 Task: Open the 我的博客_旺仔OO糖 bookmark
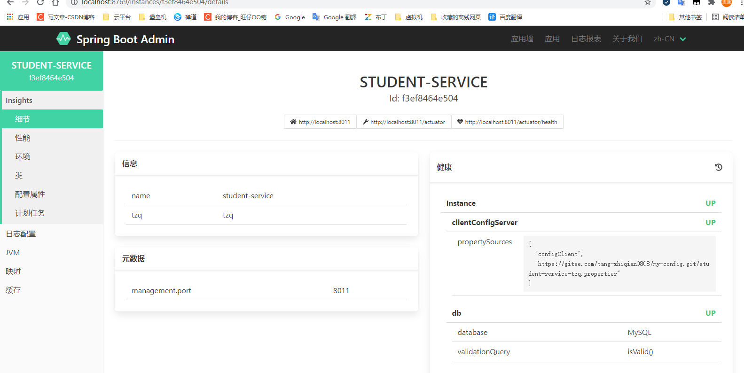[x=235, y=17]
